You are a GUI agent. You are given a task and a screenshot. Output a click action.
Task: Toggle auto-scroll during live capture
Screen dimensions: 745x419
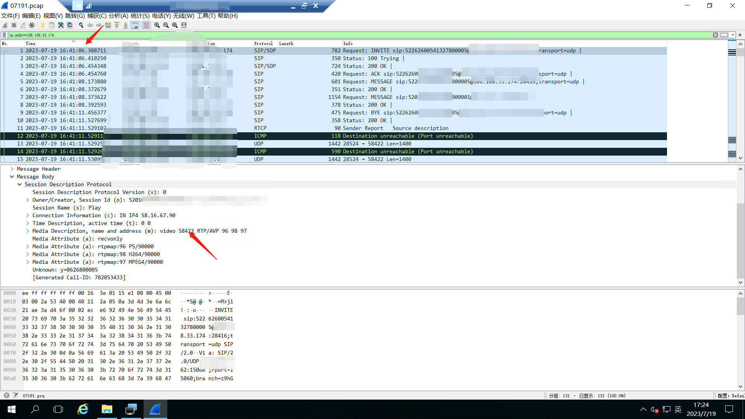(x=135, y=25)
